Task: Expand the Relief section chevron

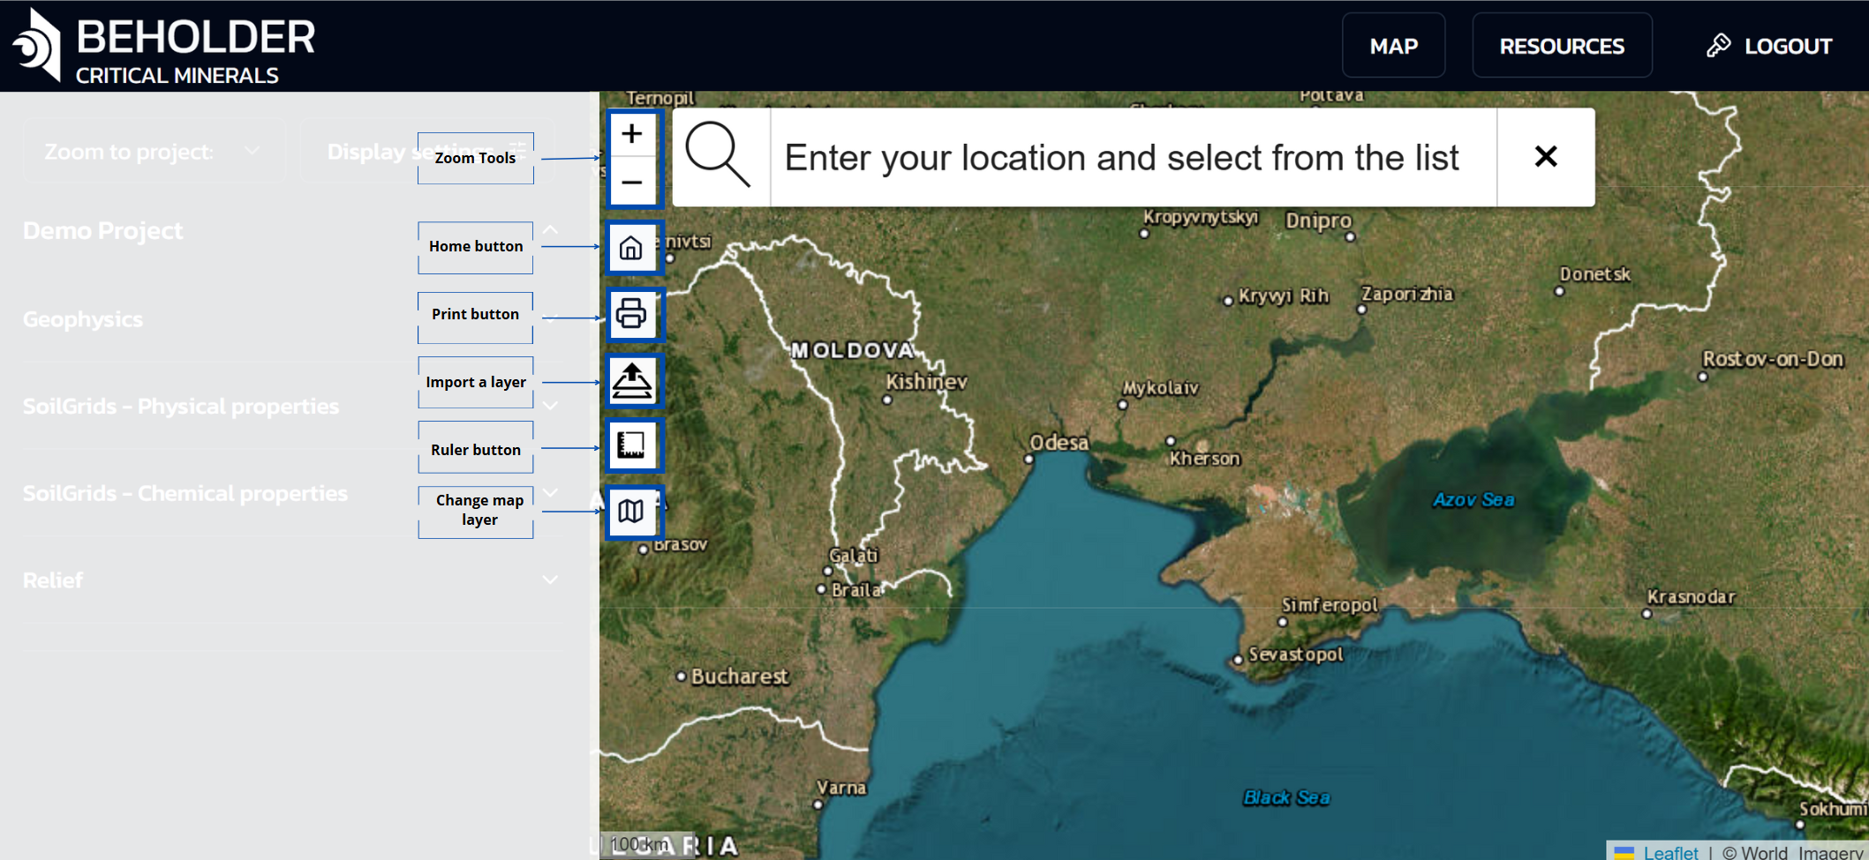Action: click(550, 580)
